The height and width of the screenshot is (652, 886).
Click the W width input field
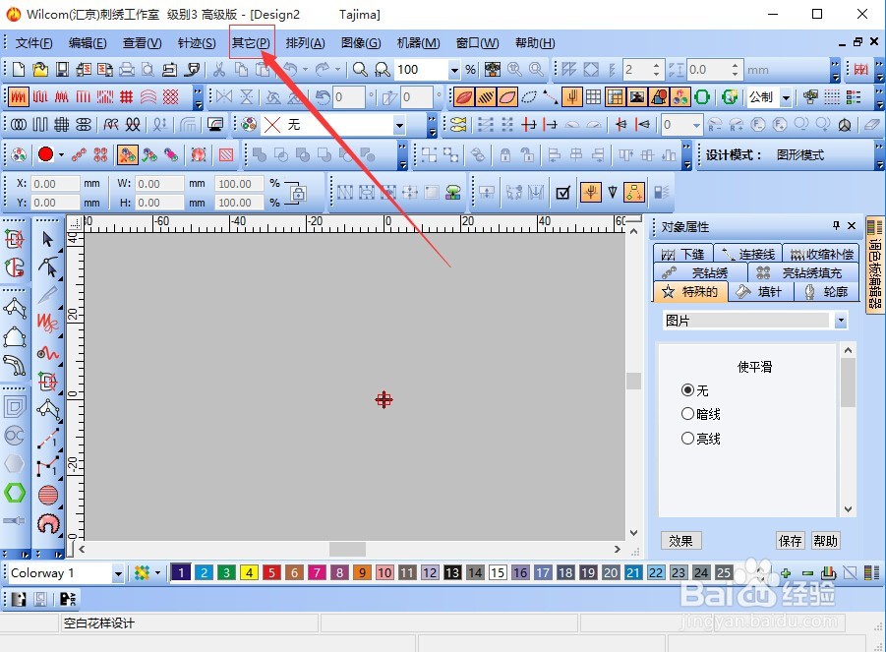[x=159, y=184]
